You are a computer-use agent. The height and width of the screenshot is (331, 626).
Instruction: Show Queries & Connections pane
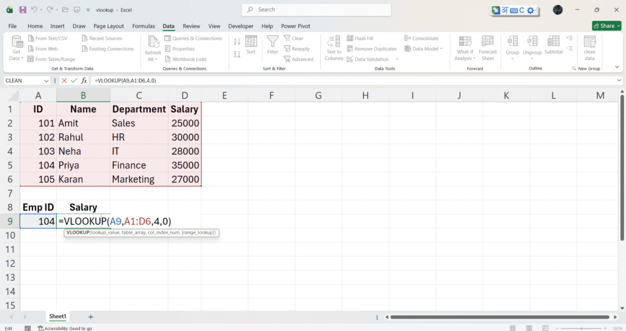click(193, 38)
